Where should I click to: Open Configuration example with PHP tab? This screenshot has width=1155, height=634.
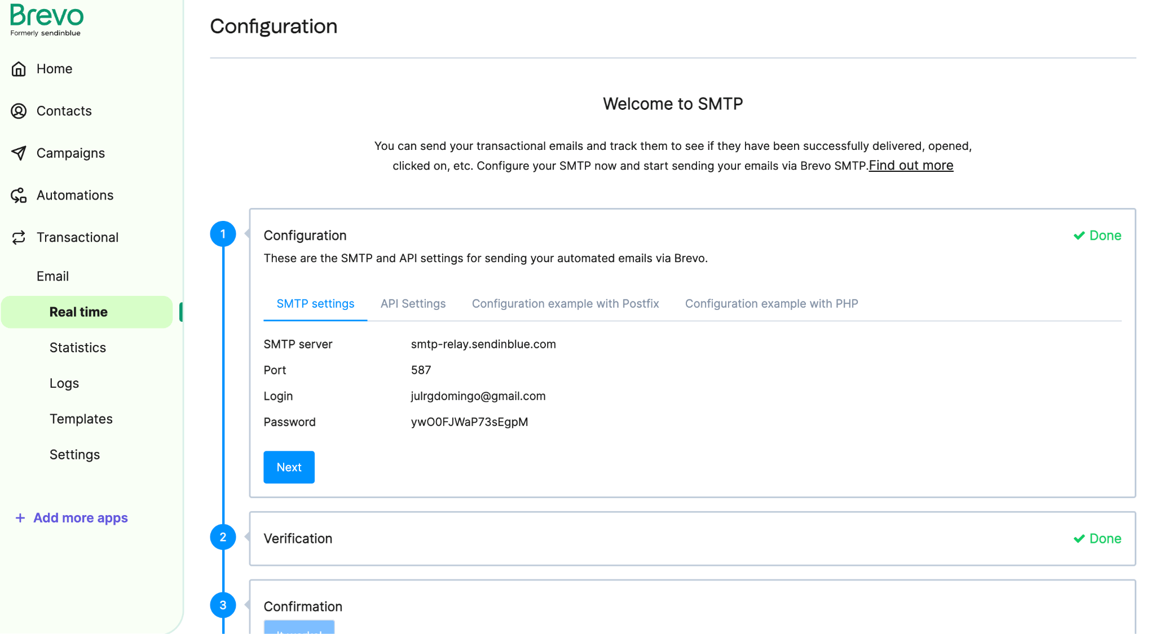(x=771, y=304)
